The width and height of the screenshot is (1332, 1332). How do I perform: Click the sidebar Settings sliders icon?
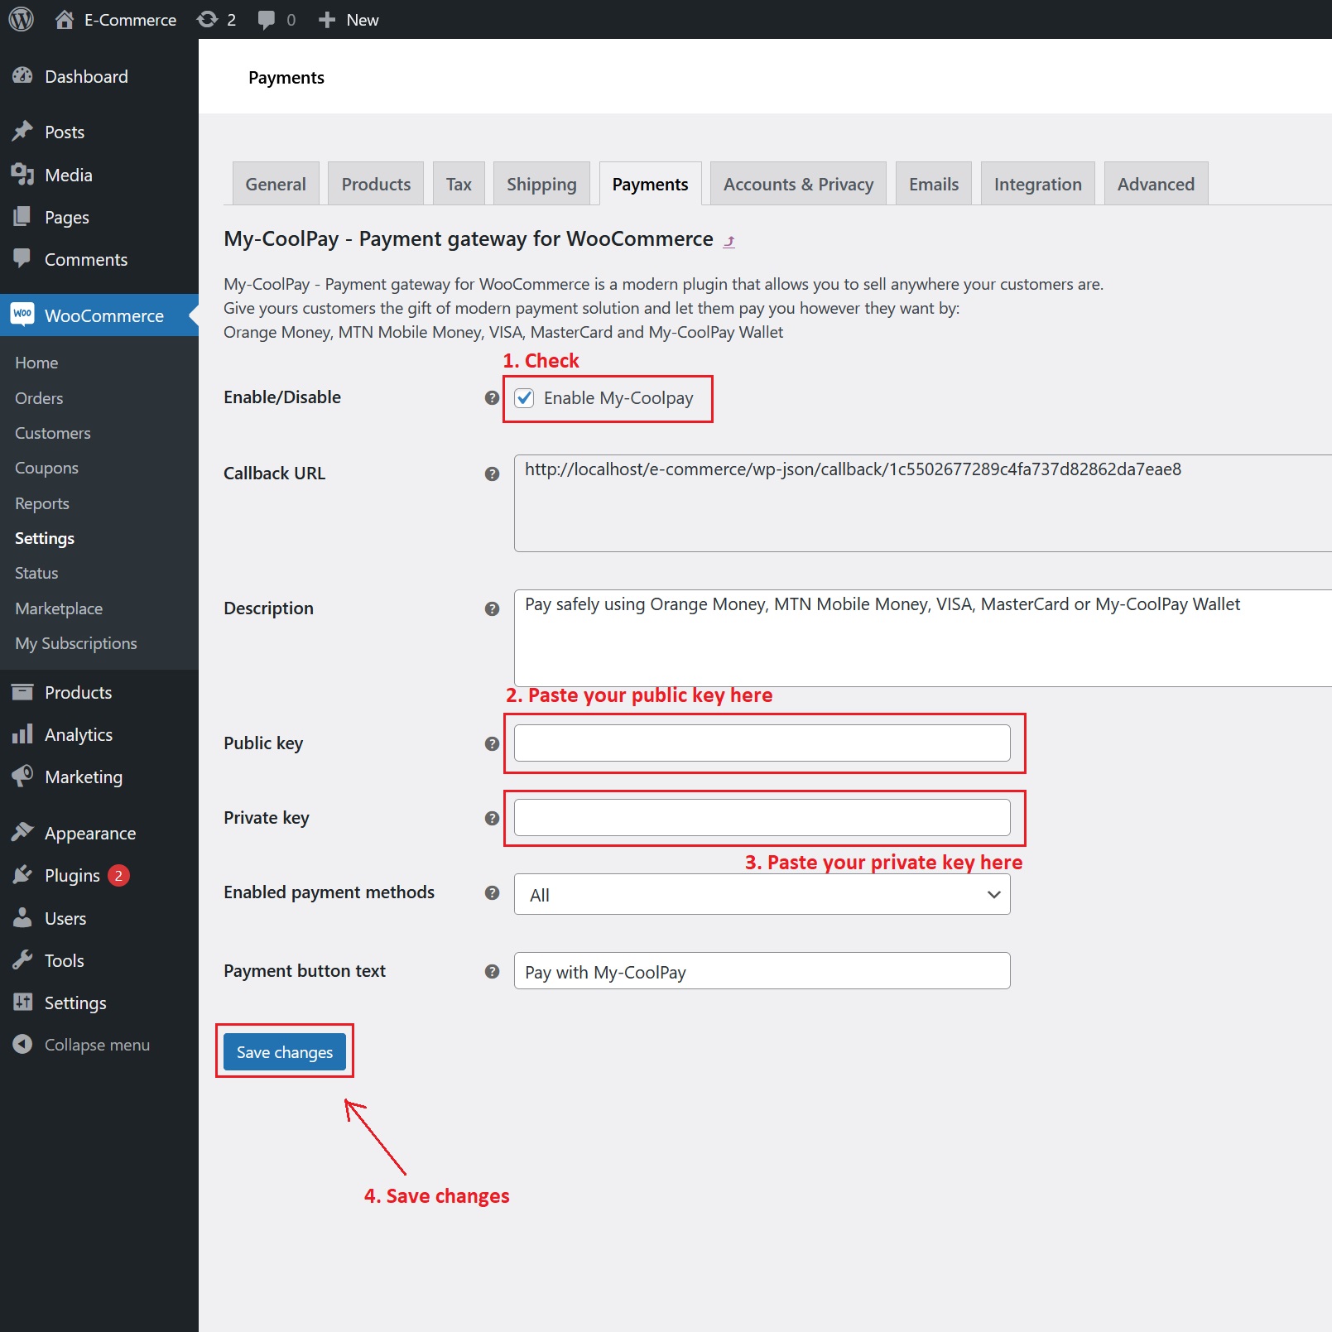point(22,1002)
